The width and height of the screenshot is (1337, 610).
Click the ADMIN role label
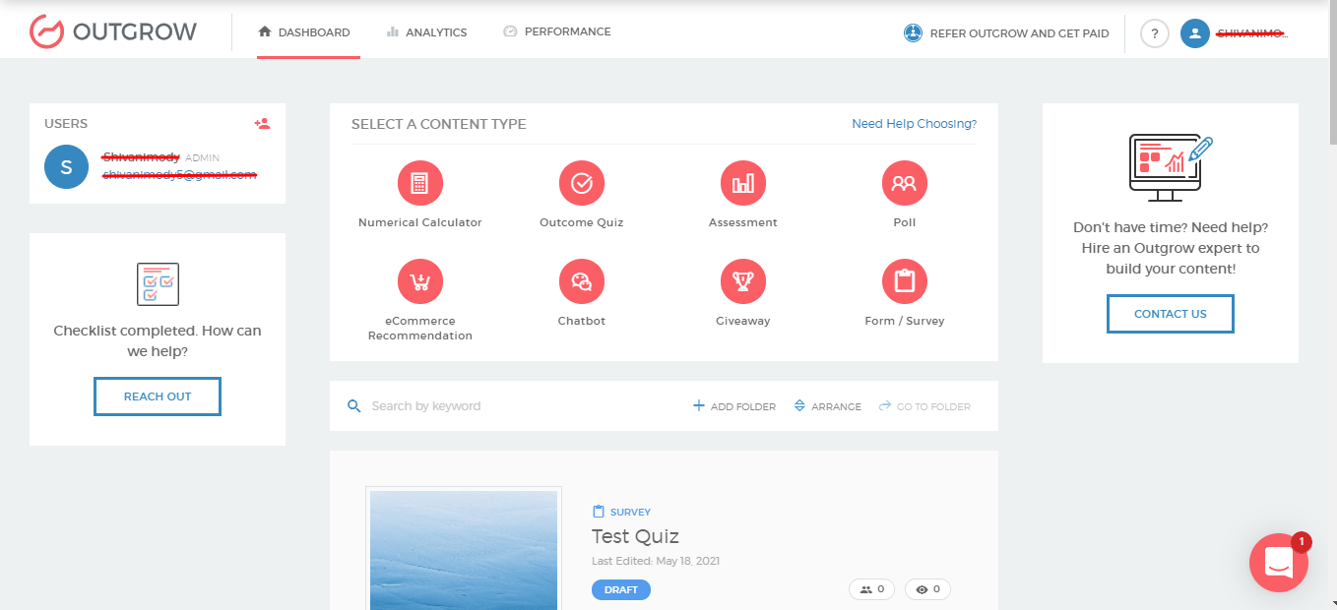(203, 157)
